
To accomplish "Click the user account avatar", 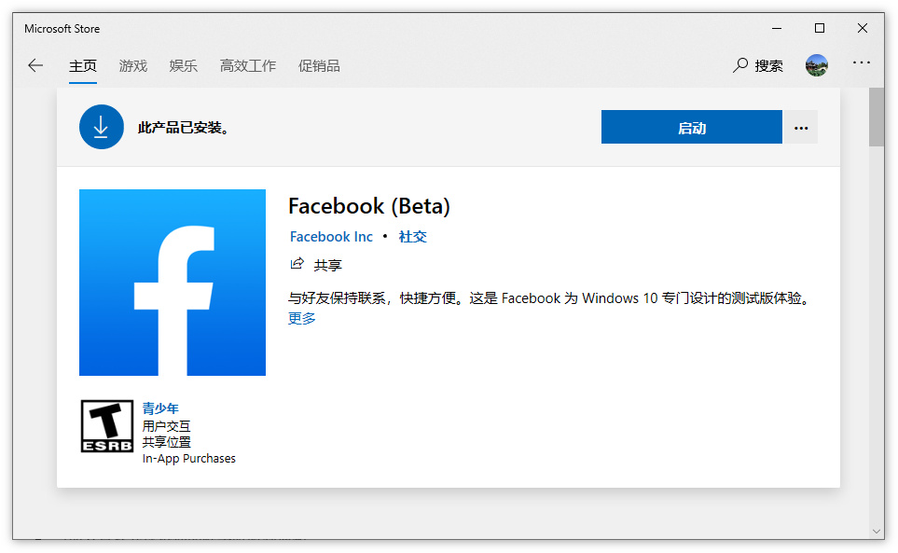I will pos(816,65).
